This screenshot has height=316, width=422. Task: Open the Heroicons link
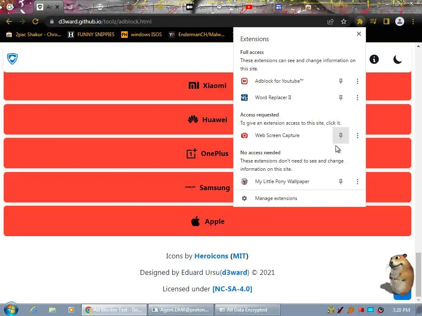click(211, 256)
